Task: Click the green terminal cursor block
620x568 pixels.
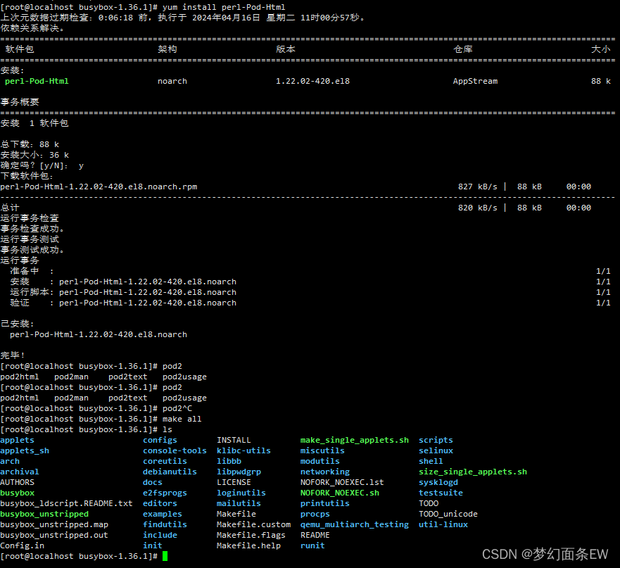Action: click(x=165, y=556)
